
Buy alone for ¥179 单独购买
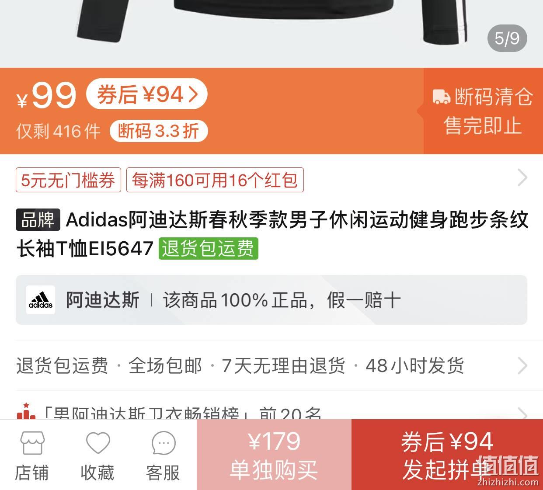point(274,455)
